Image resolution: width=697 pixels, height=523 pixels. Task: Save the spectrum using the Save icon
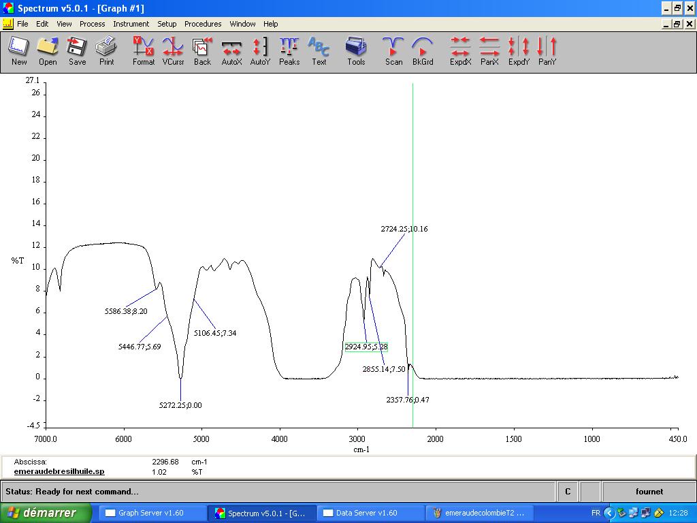click(77, 51)
